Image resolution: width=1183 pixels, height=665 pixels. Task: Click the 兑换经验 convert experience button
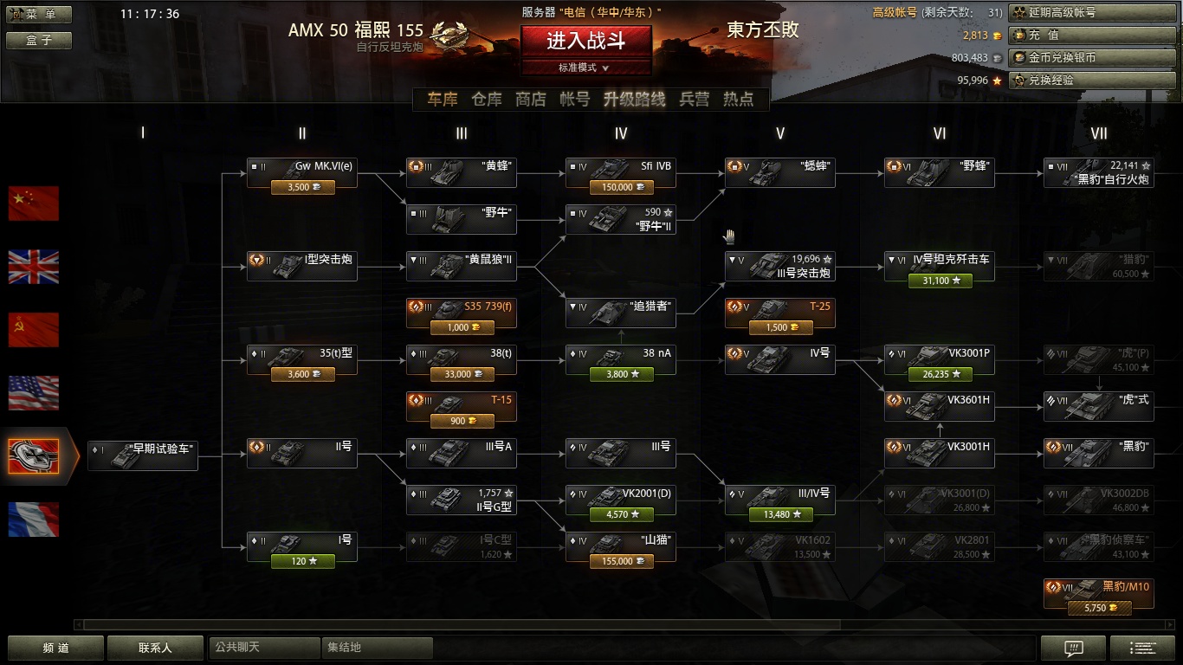point(1092,81)
